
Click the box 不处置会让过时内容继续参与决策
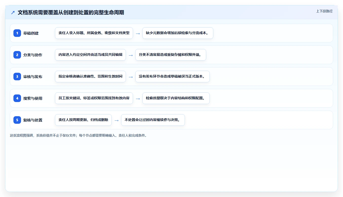(153, 120)
